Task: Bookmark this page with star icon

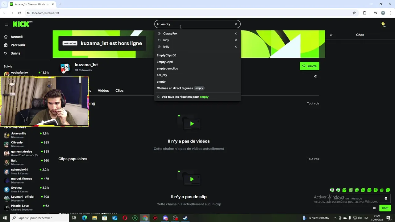Action: (x=354, y=13)
